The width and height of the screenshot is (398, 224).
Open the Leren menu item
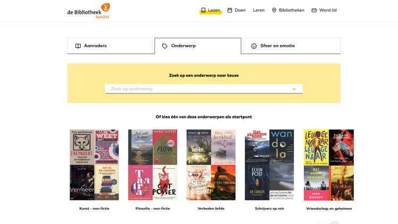259,10
